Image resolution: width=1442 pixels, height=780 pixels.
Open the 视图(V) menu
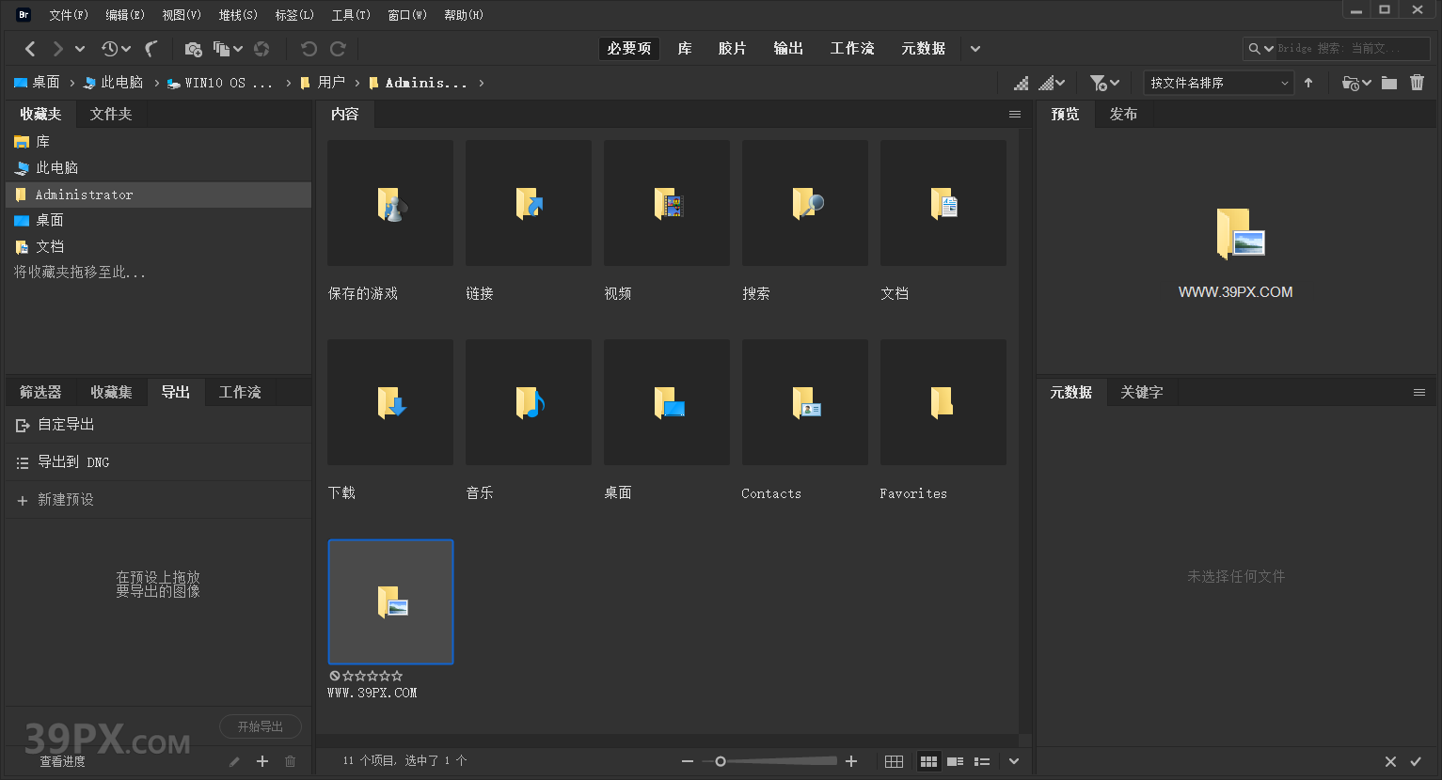click(182, 15)
